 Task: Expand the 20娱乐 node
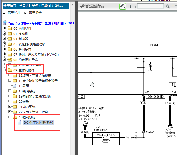click(x=10, y=101)
